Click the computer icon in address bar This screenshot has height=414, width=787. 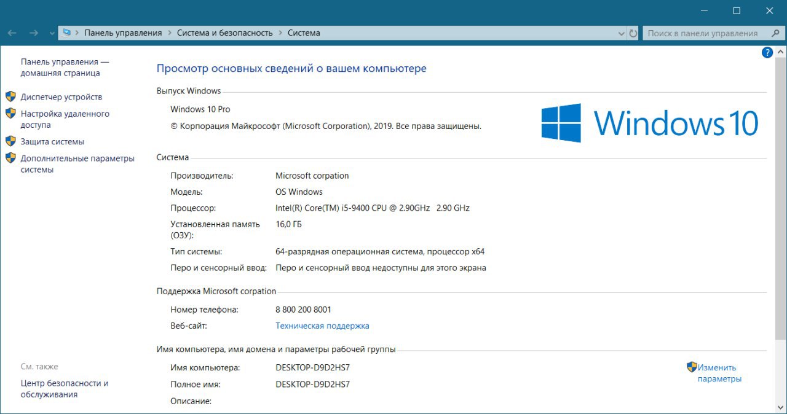[66, 33]
